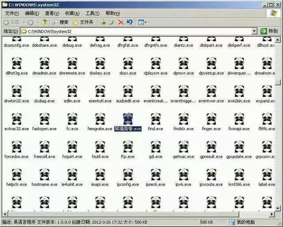Viewport: 283px width, 227px height.
Task: Select the dpnsvr.exe file icon
Action: 184,63
